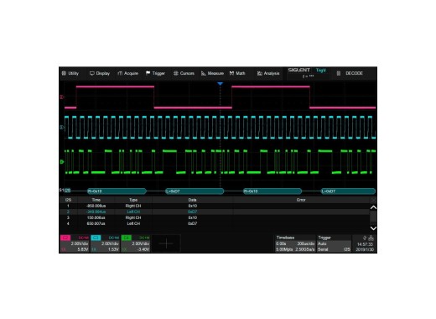Image resolution: width=436 pixels, height=319 pixels.
Task: Open pink channel 1 settings box
Action: point(75,243)
